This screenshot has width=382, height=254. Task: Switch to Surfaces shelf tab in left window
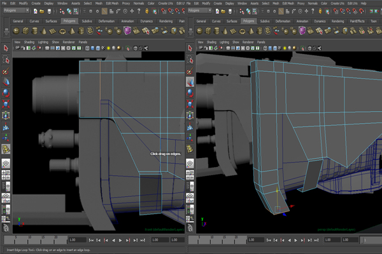pos(51,21)
